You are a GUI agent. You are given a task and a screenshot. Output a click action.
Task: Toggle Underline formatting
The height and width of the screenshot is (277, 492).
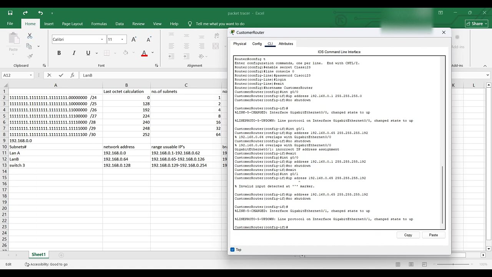(x=88, y=53)
